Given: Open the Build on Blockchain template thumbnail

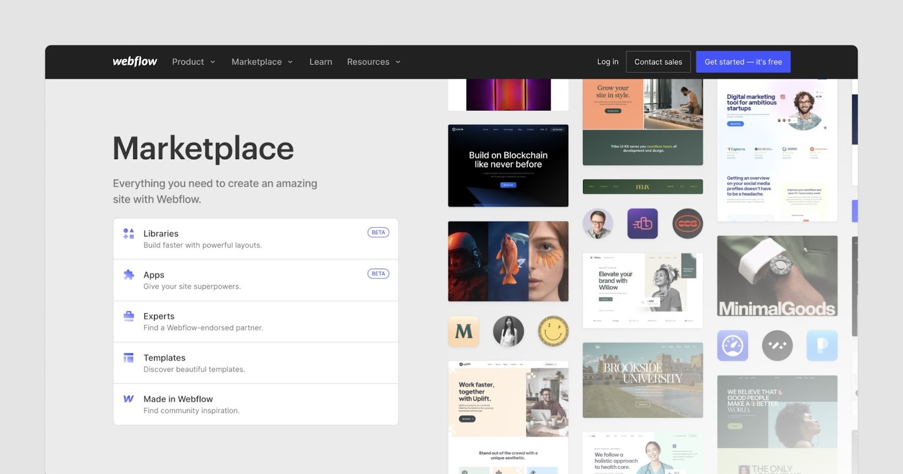Looking at the screenshot, I should tap(508, 165).
